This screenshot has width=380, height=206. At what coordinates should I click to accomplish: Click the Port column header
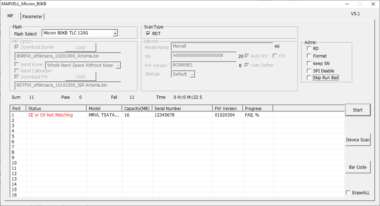pos(18,109)
